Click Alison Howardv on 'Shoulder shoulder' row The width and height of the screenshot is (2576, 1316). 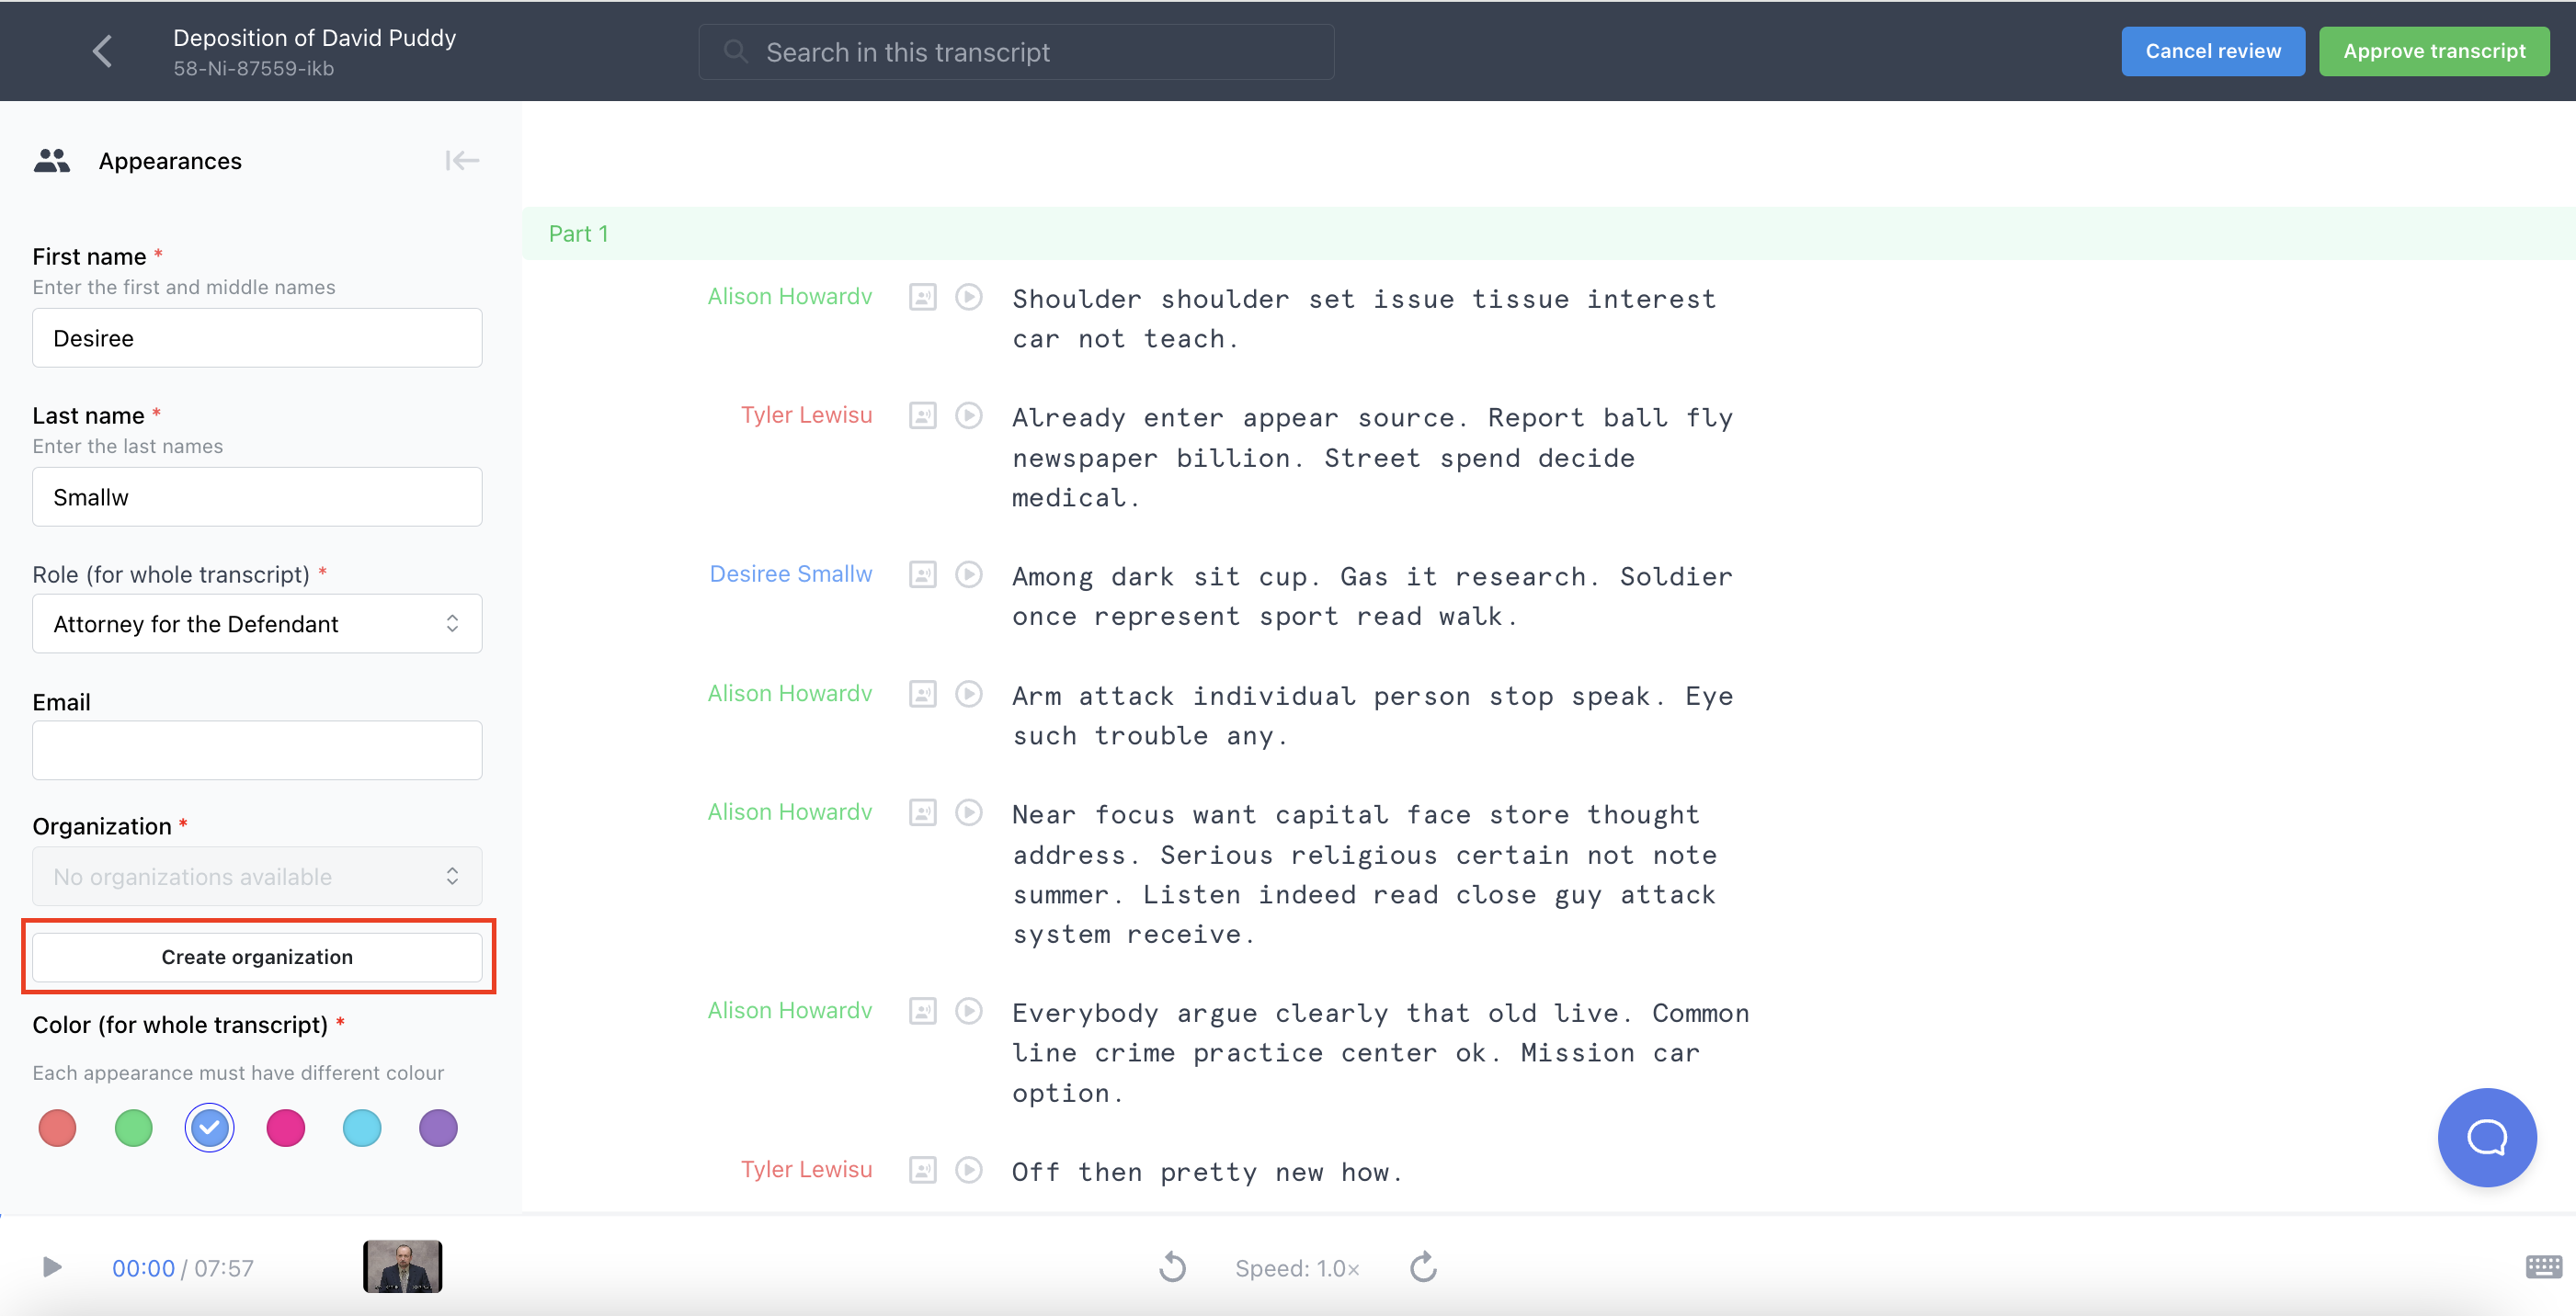789,297
